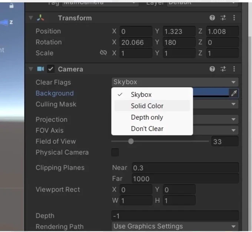Screen dimensions: 252x232
Task: Click the Far clipping plane field
Action: (x=185, y=179)
